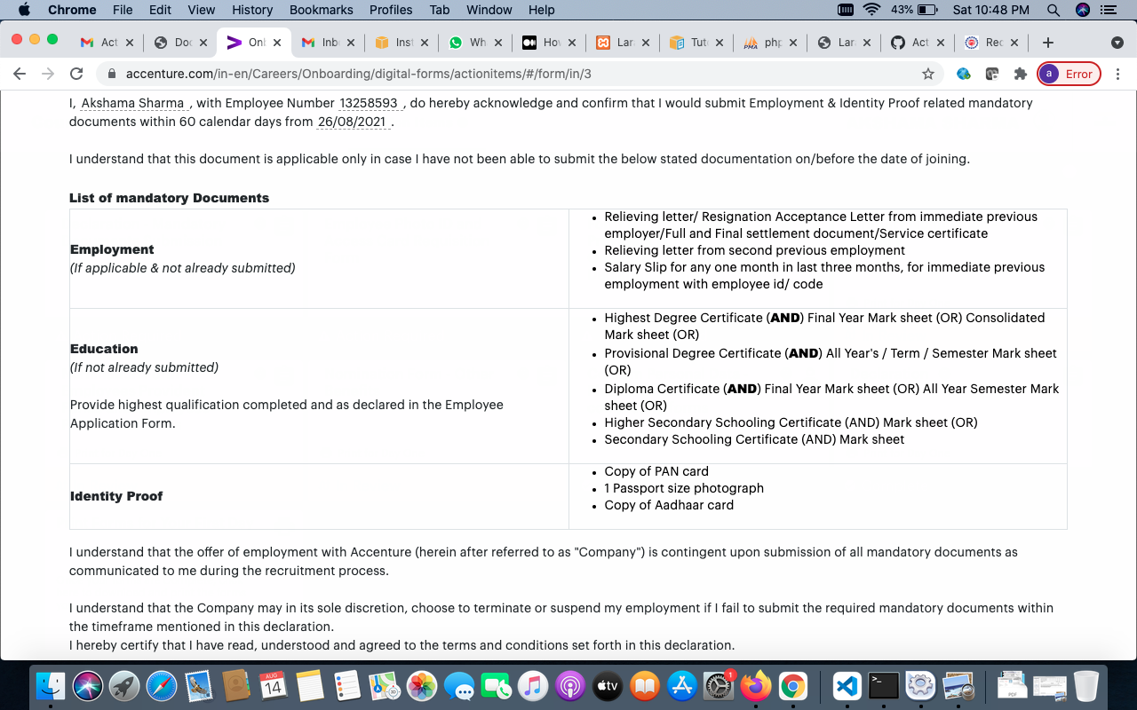Open Maps from the dock
1137x710 pixels.
[x=384, y=685]
